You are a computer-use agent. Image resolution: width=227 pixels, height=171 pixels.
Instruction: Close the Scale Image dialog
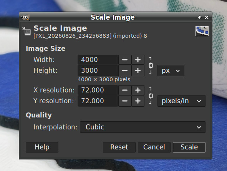pos(207,17)
